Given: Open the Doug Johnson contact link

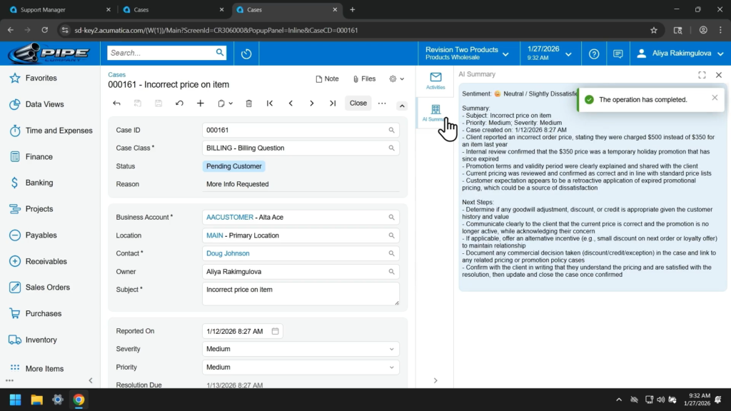Looking at the screenshot, I should (x=228, y=253).
